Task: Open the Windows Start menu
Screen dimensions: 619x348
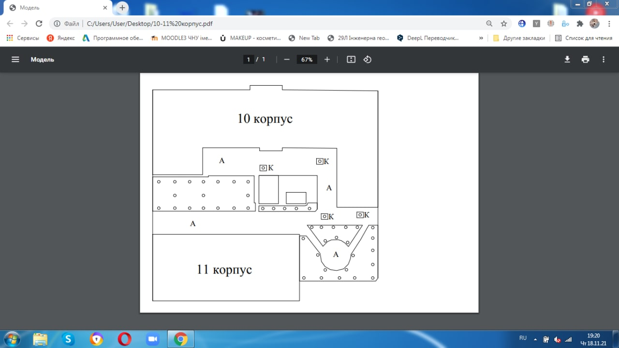Action: pyautogui.click(x=12, y=339)
